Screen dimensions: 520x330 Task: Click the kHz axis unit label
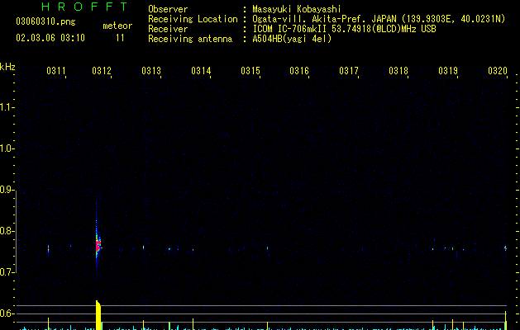coord(7,67)
